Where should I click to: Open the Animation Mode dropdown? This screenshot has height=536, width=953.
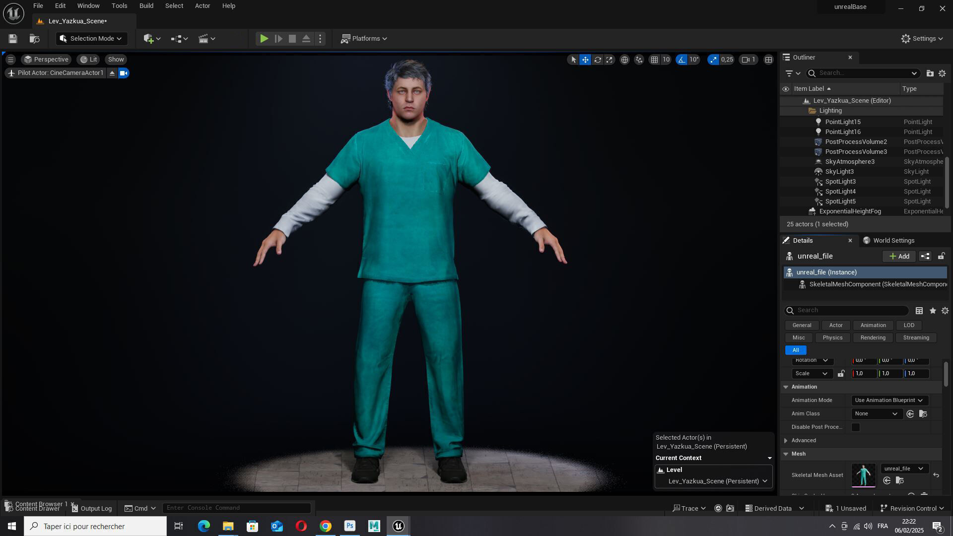point(889,401)
